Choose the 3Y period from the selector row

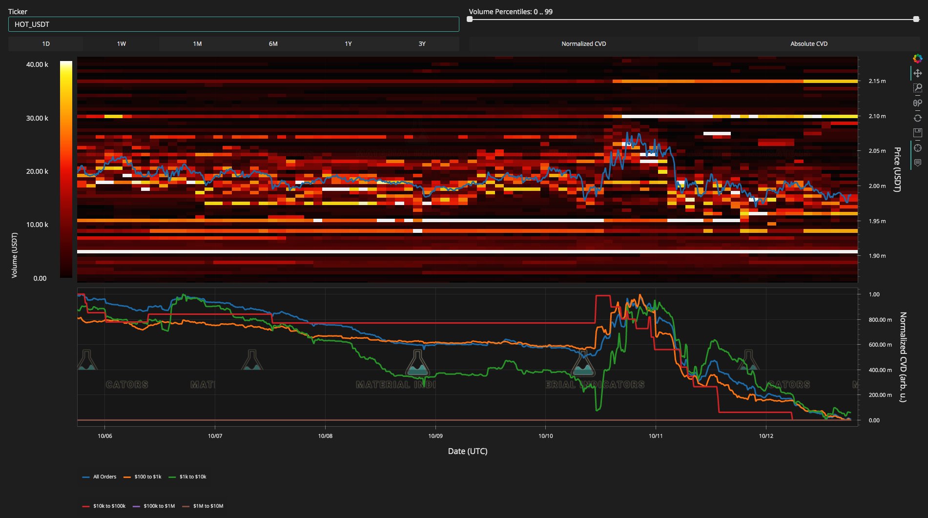point(423,43)
